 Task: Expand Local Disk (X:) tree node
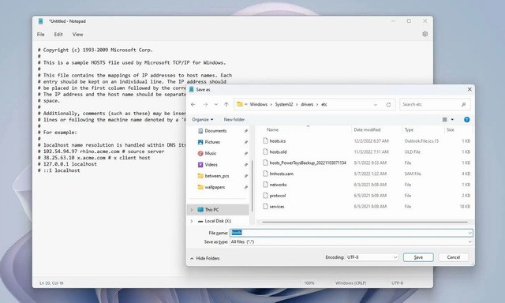click(192, 221)
